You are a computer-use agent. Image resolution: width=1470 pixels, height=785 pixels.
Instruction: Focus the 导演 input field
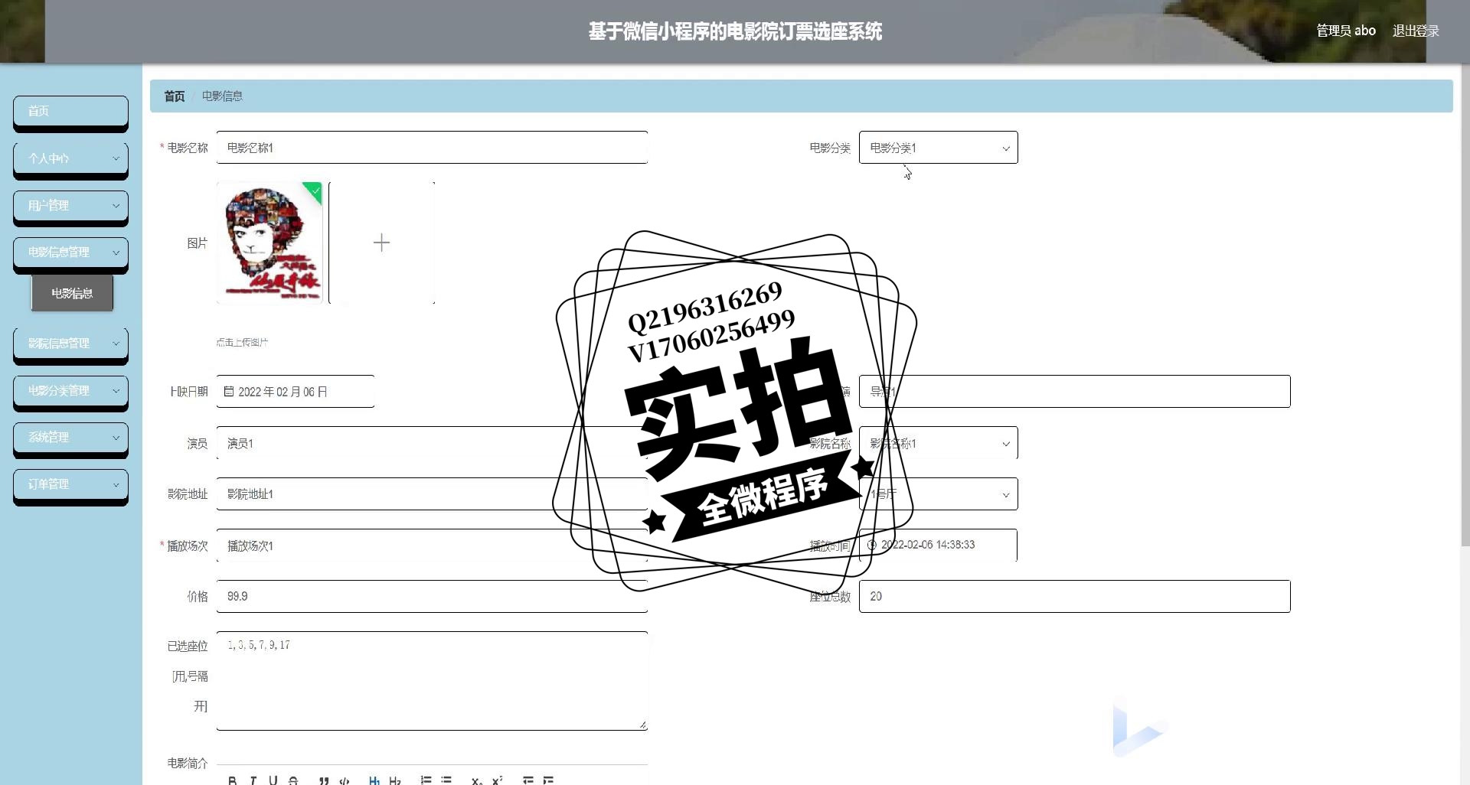[1074, 392]
